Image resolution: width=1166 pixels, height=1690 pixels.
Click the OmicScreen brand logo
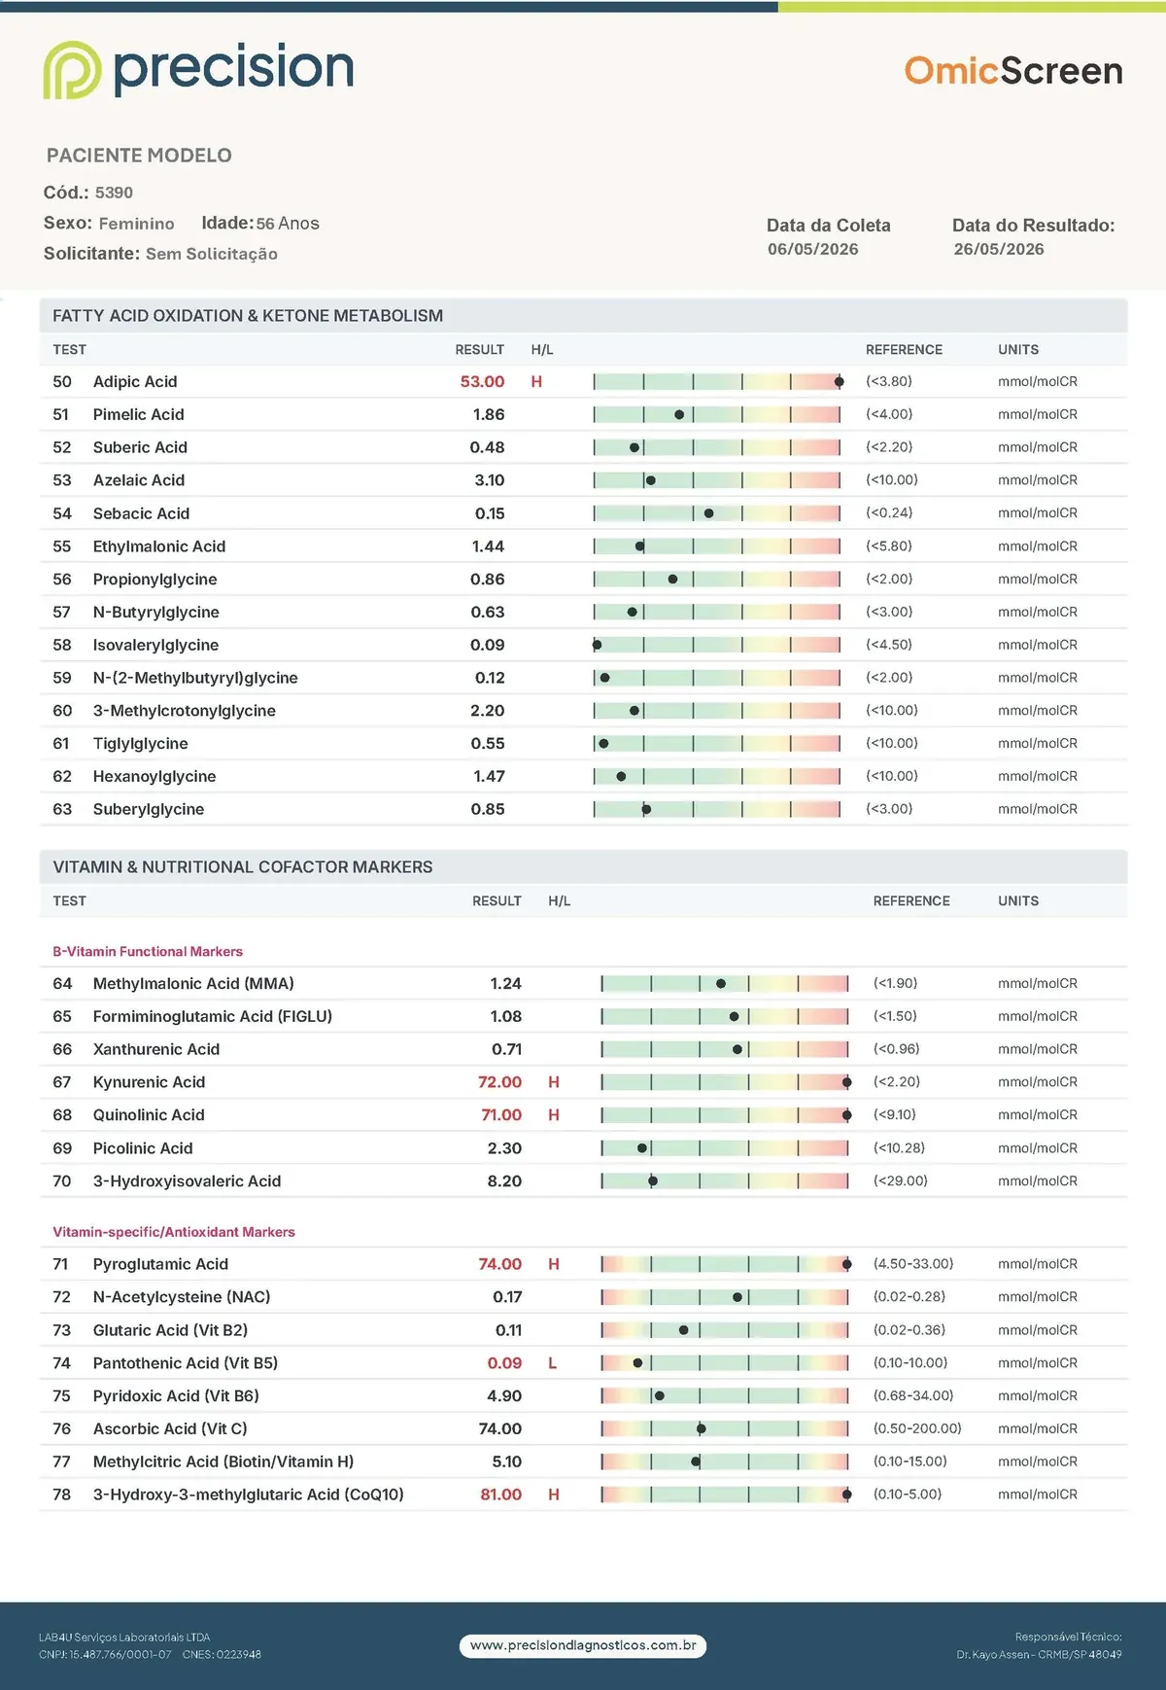[x=1013, y=71]
